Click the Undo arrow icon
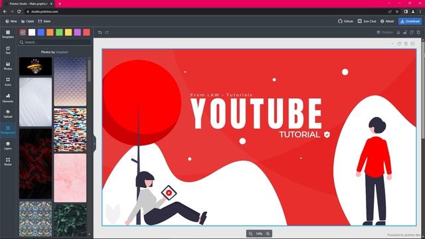425x239 pixels. point(100,33)
